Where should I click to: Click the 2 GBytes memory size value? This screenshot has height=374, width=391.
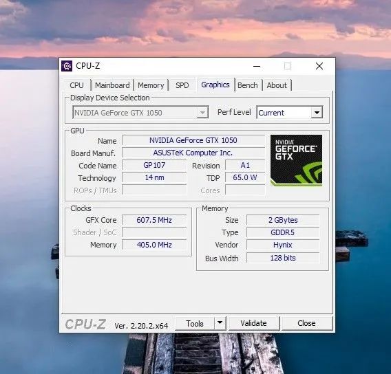coord(283,220)
